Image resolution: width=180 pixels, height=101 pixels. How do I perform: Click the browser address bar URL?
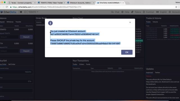tap(47, 7)
